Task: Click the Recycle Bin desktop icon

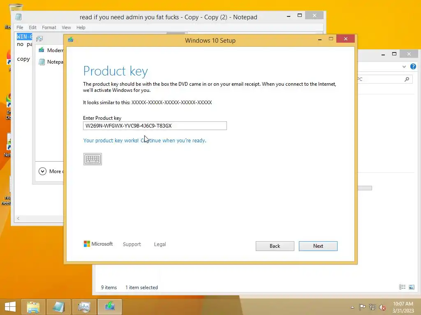Action: pyautogui.click(x=16, y=8)
